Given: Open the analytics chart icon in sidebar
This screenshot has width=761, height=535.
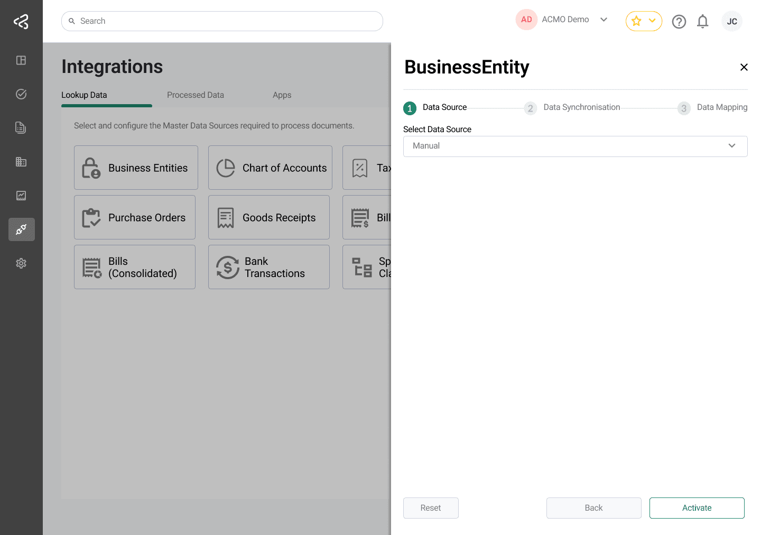Looking at the screenshot, I should click(21, 195).
